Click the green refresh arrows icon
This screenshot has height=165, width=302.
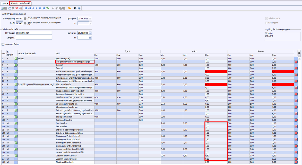(x=47, y=8)
